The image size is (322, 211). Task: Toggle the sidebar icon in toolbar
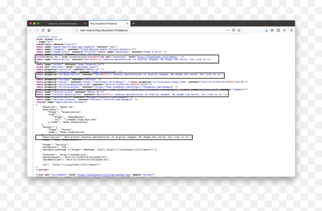(x=278, y=30)
